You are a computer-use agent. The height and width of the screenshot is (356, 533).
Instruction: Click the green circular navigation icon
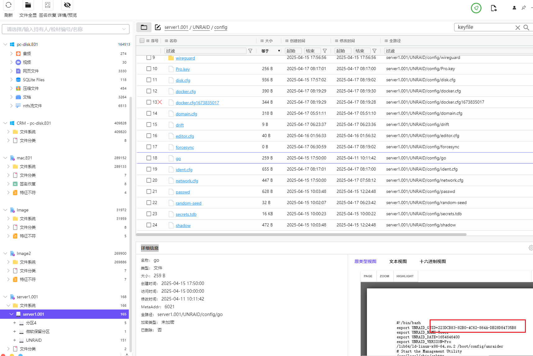tap(476, 8)
